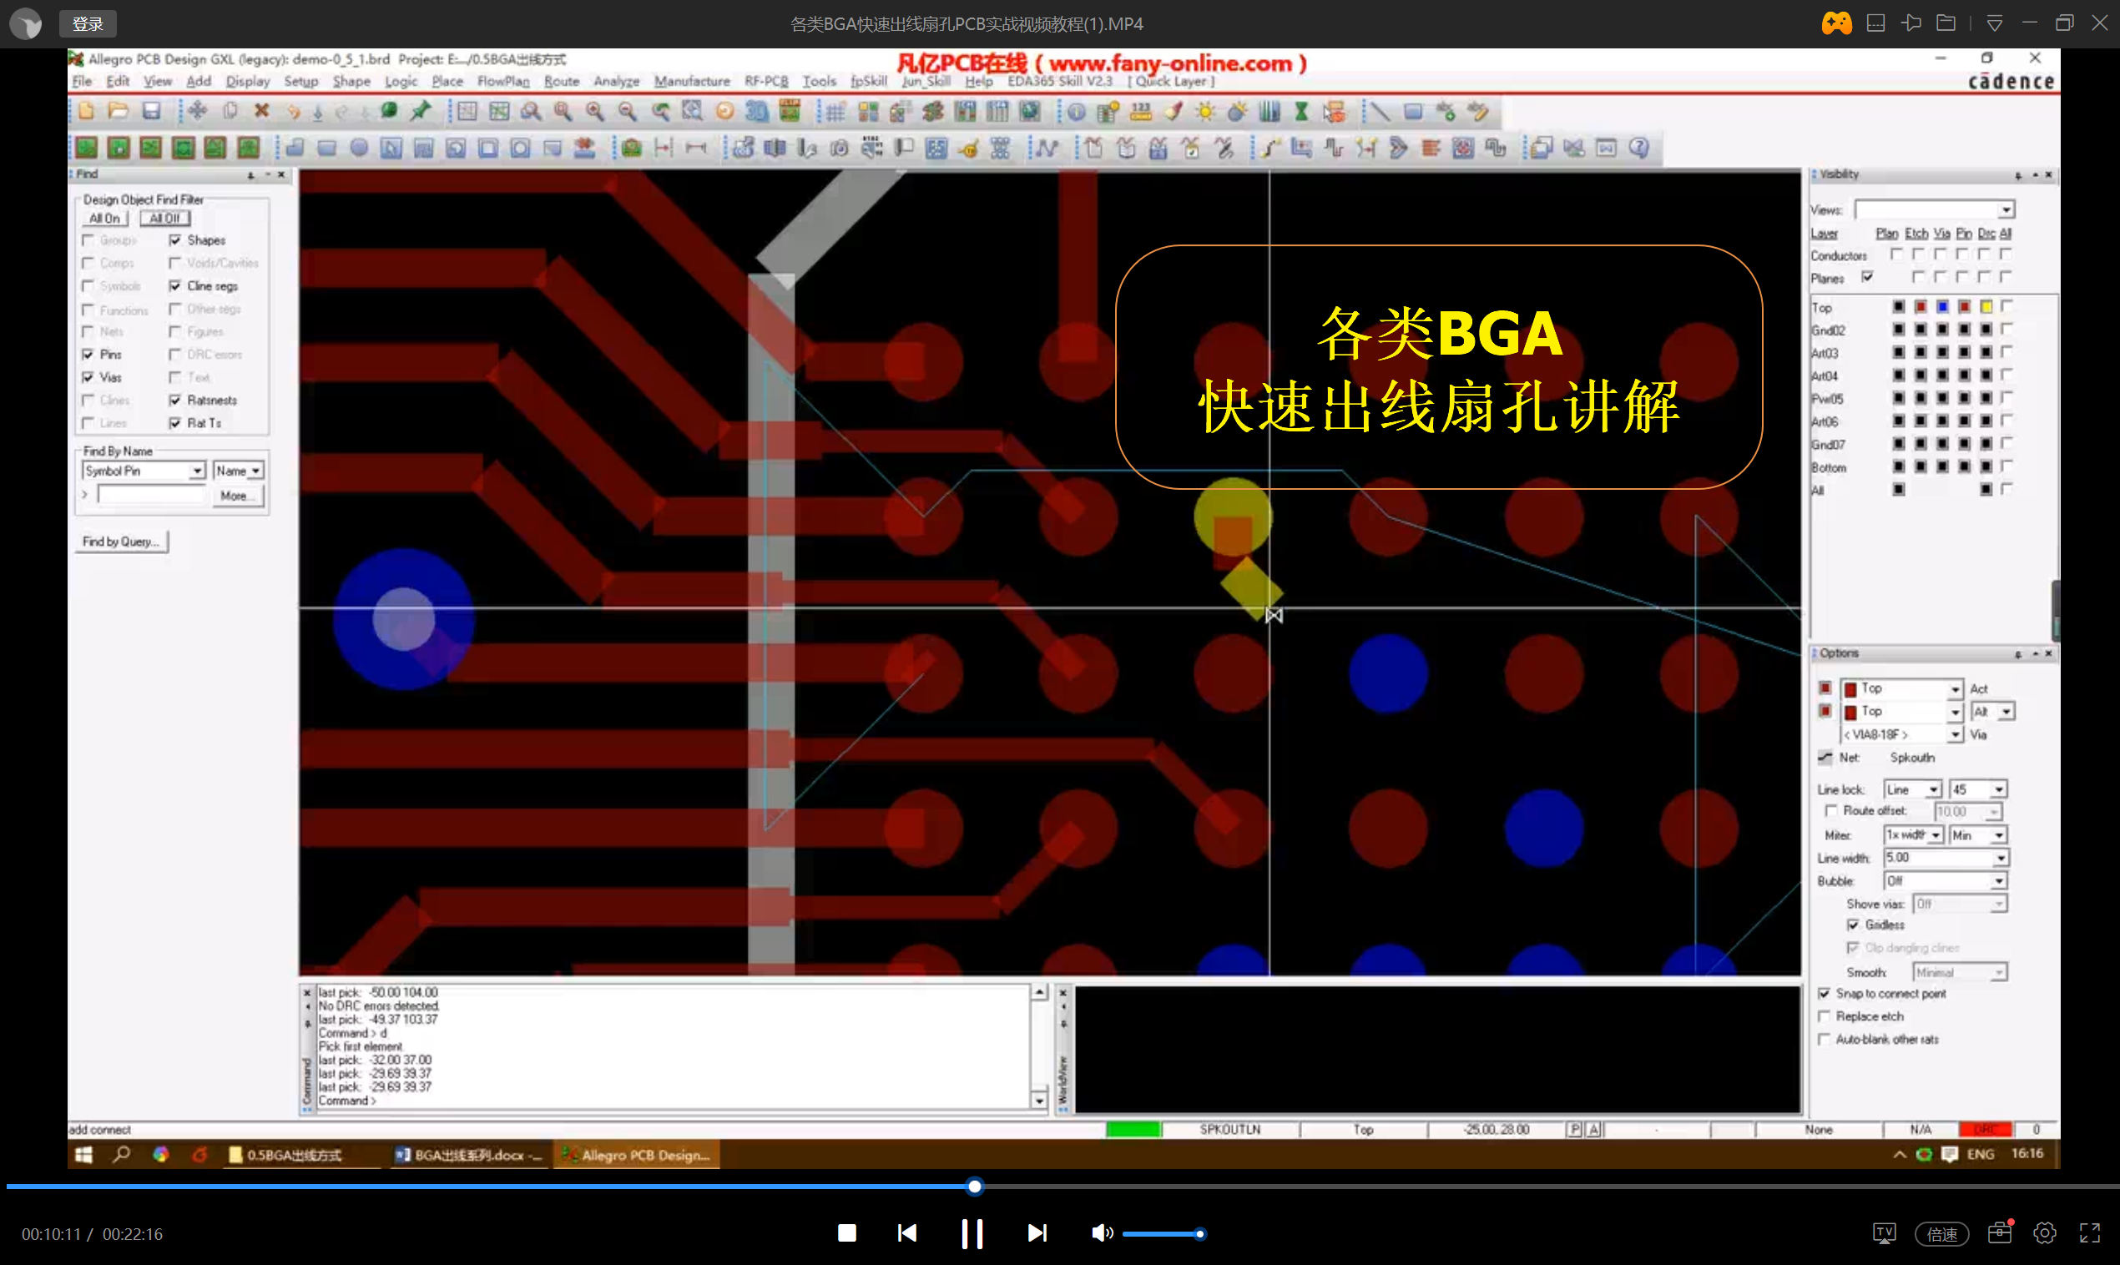Uncheck the Vias checkbox

88,377
